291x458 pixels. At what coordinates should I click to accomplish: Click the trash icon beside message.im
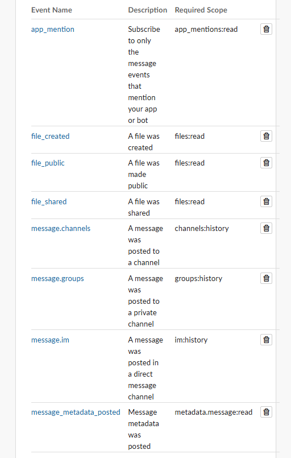pos(266,340)
